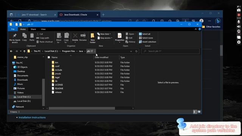The width and height of the screenshot is (242, 136).
Task: Click Paste shortcut in ribbon
Action: pos(45,42)
